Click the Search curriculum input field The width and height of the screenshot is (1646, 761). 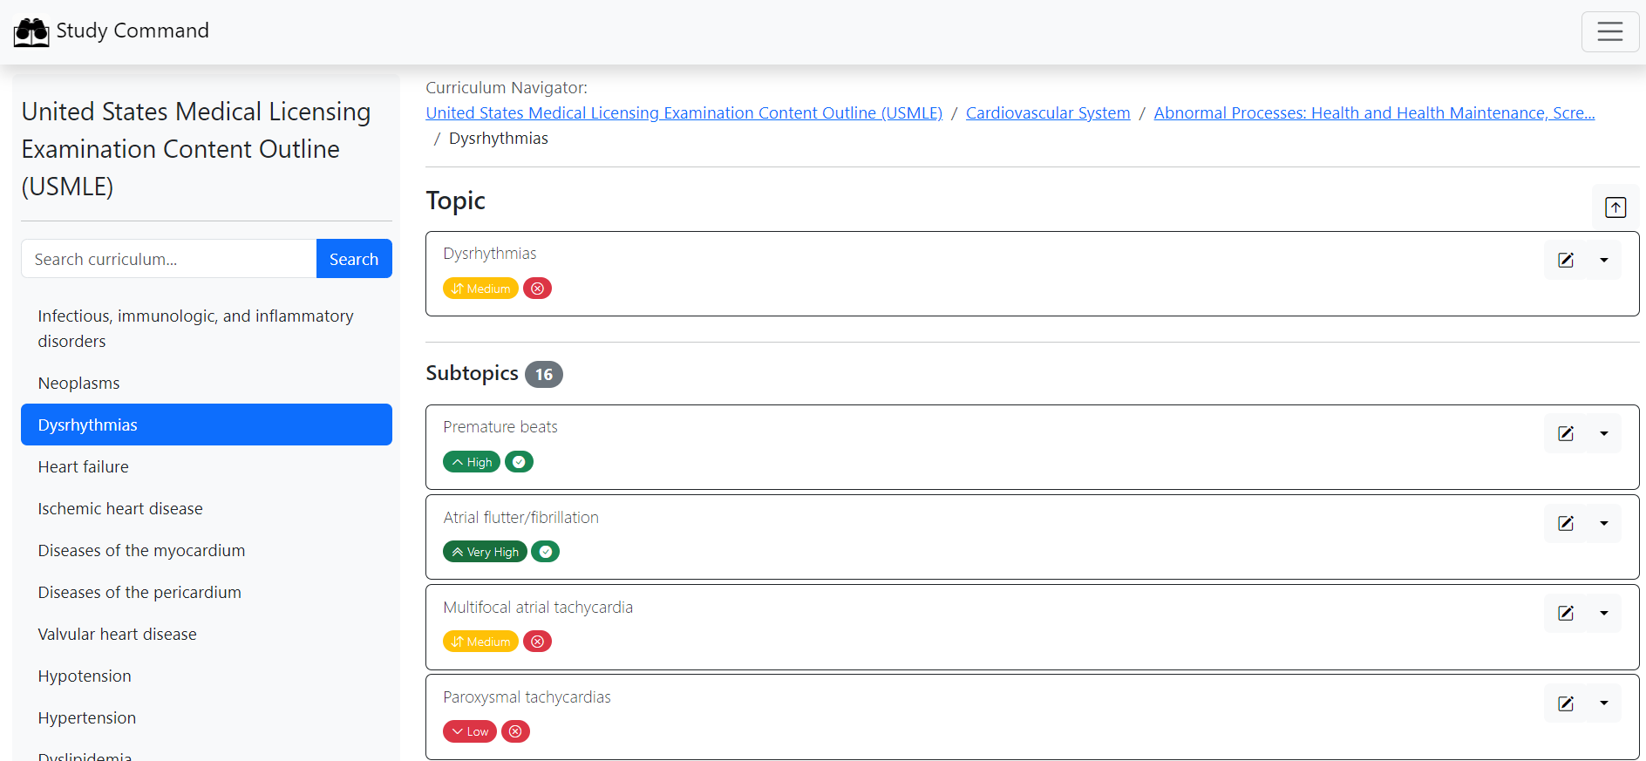(169, 259)
